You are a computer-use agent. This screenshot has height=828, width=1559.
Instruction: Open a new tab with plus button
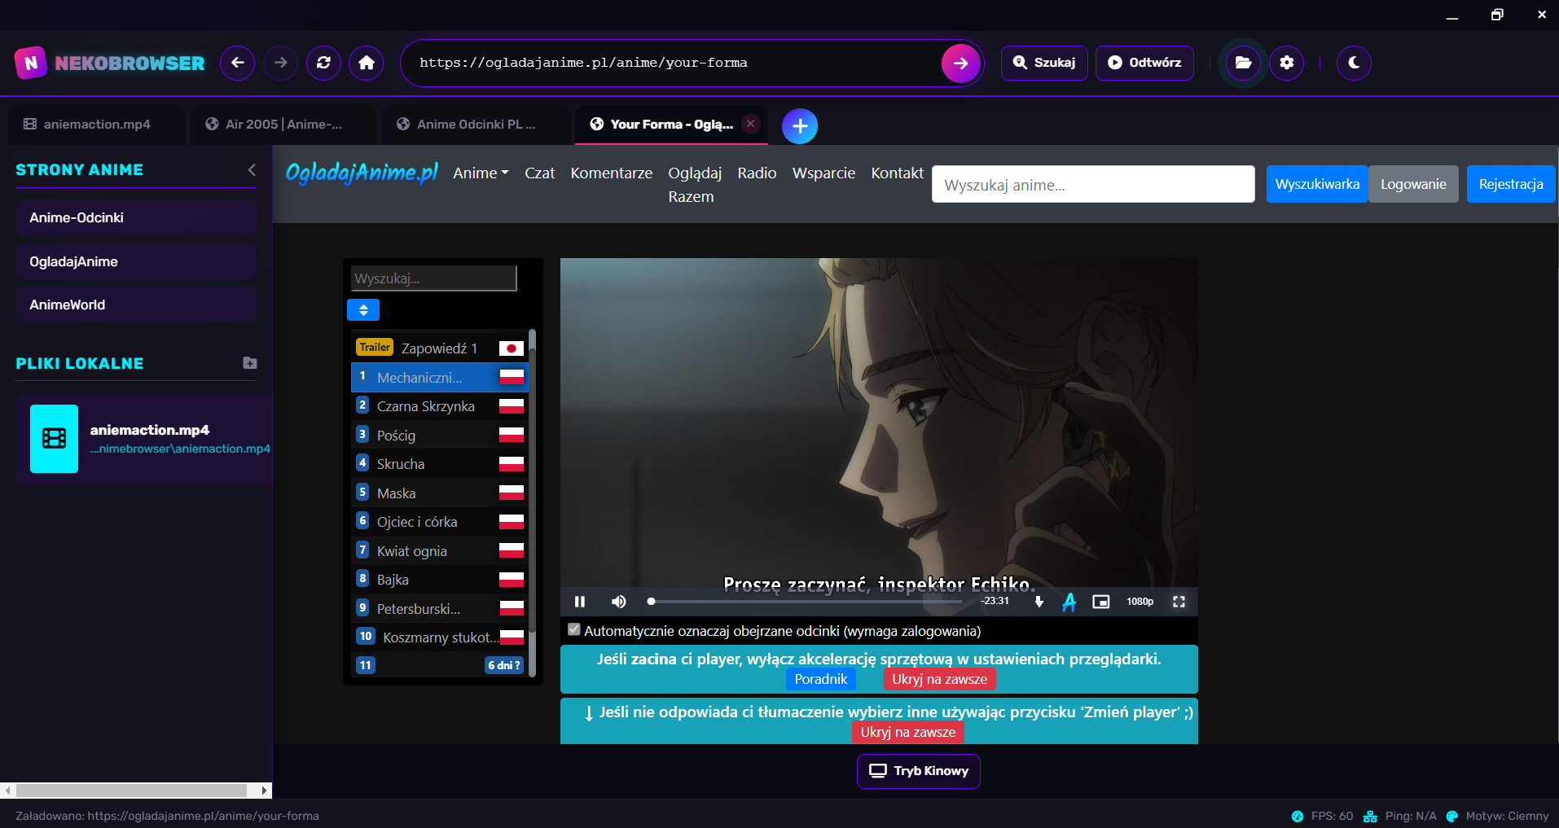pos(800,126)
